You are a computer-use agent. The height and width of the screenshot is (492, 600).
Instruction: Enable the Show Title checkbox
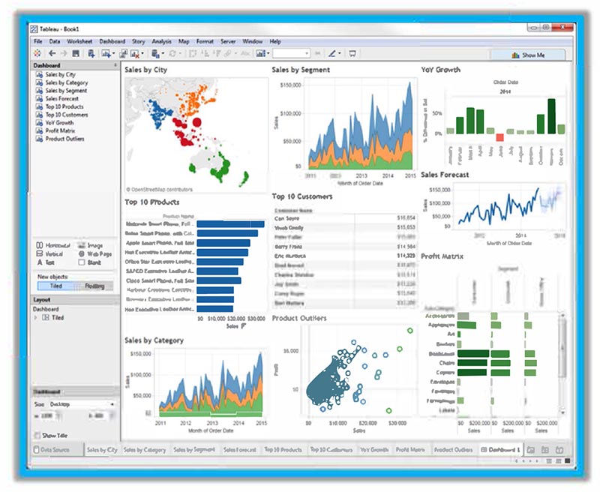click(38, 435)
